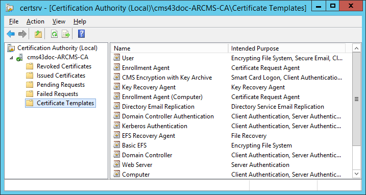366x195 pixels.
Task: Click the Export List toolbar icon
Action: coord(66,34)
